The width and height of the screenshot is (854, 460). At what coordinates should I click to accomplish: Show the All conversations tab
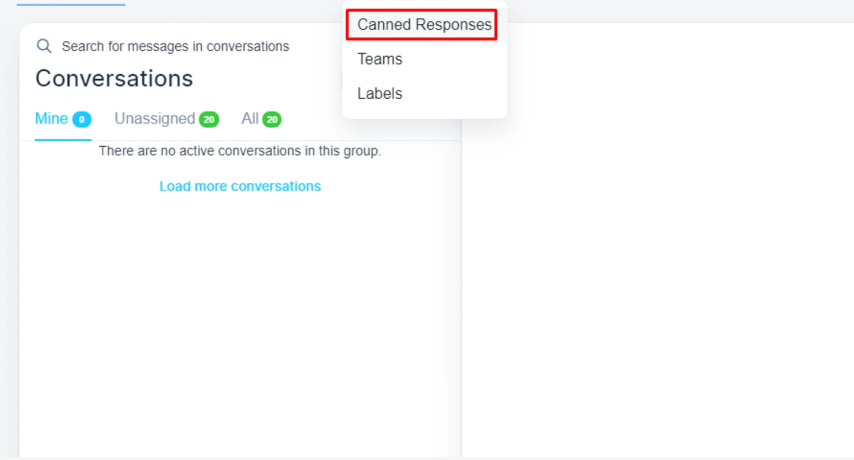[x=250, y=119]
